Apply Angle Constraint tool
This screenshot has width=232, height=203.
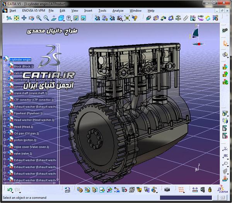[171, 18]
